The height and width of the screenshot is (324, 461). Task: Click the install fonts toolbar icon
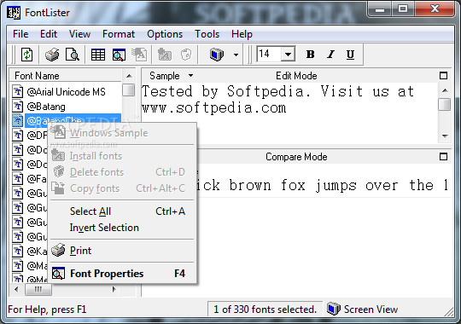click(165, 55)
